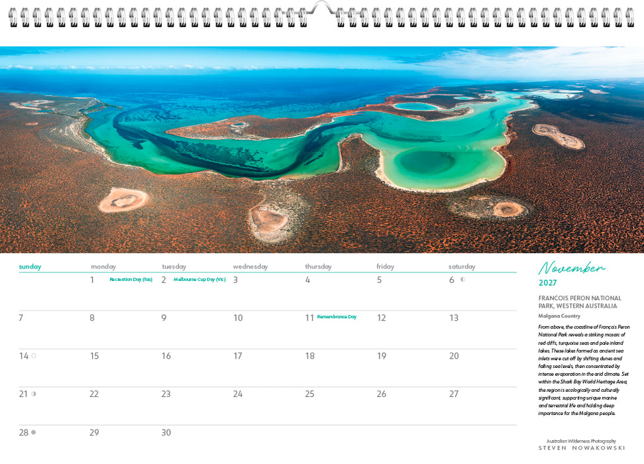Select date 5 in the Friday column
This screenshot has width=644, height=464.
click(379, 280)
